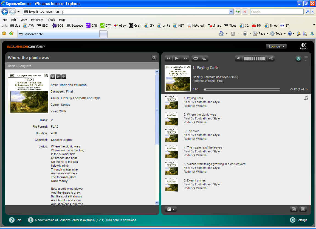Toggle repeat mode for the playlist
This screenshot has height=229, width=316.
pyautogui.click(x=196, y=58)
